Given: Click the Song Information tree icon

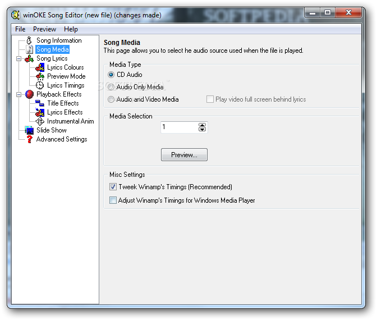Looking at the screenshot, I should click(x=29, y=40).
